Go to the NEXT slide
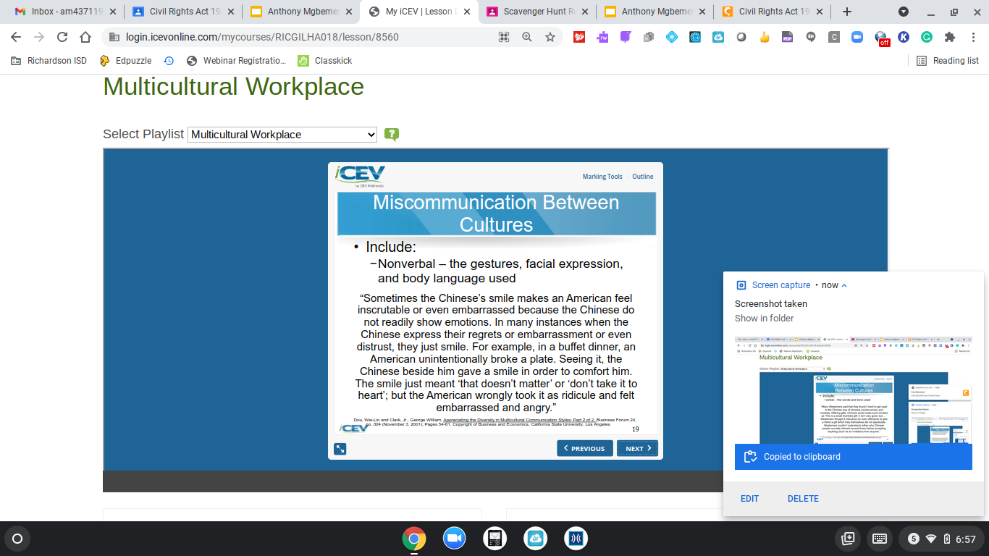989x556 pixels. (637, 449)
